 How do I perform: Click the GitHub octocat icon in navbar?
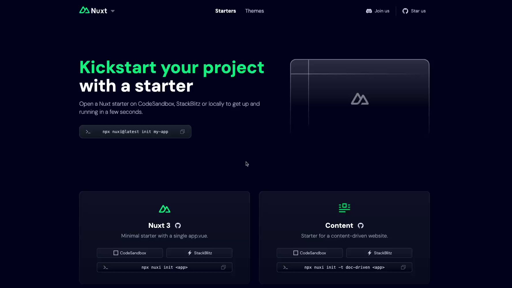point(405,11)
